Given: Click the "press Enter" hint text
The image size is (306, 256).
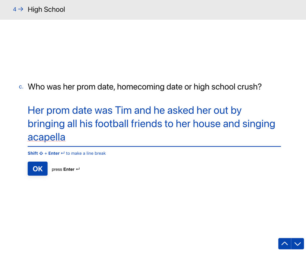Looking at the screenshot, I should pos(63,169).
